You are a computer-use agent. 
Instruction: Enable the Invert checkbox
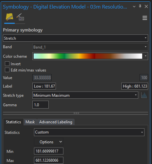(x=7, y=64)
